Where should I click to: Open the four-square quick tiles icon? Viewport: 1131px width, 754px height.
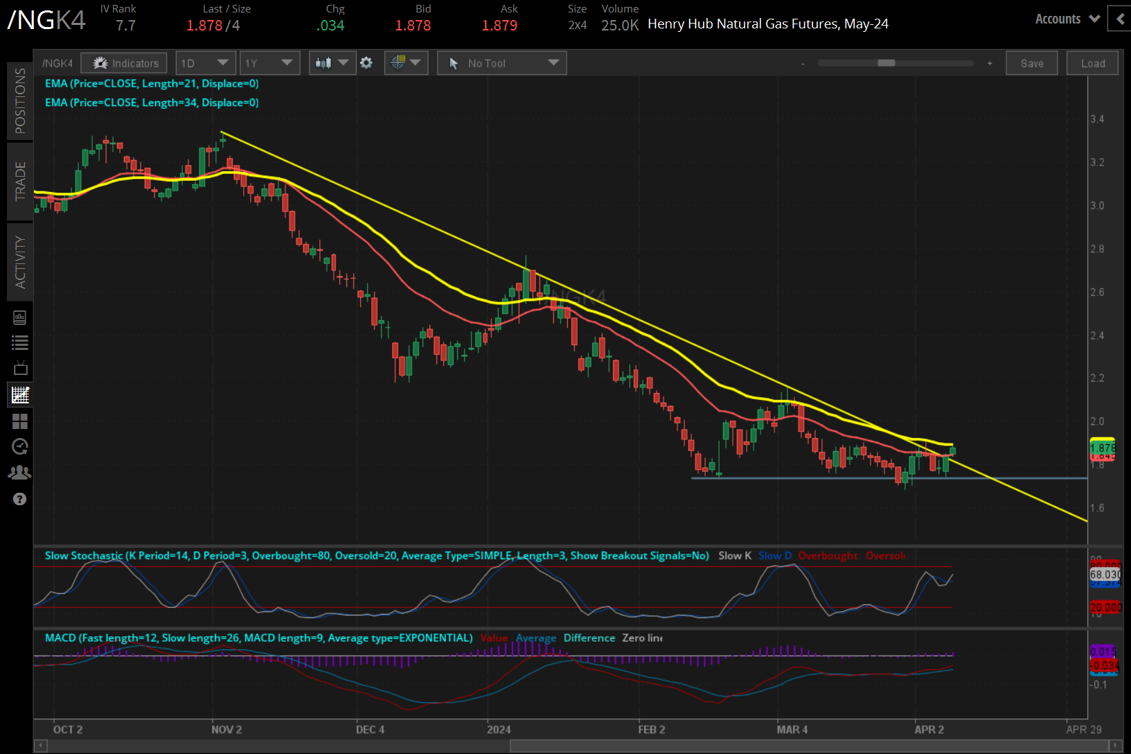19,421
